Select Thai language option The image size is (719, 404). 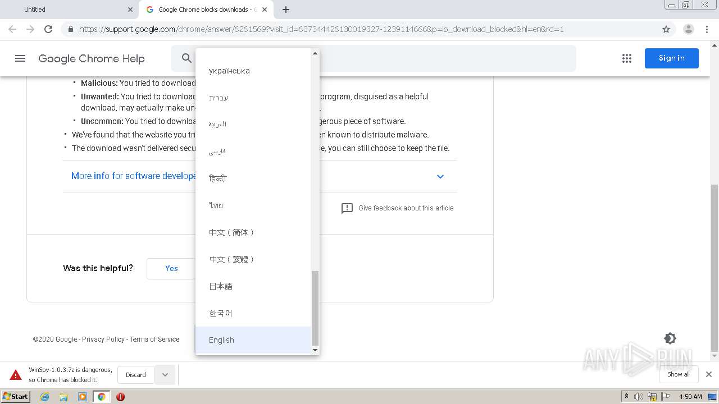(253, 205)
